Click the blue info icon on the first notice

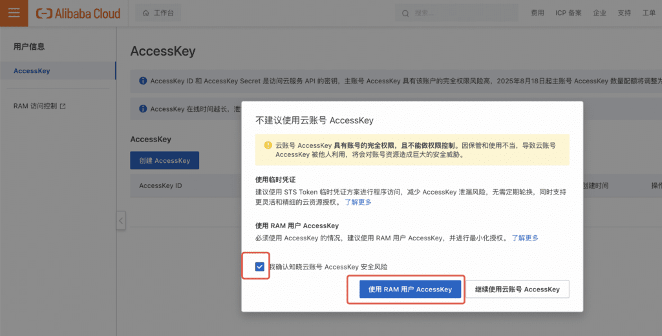[x=143, y=81]
